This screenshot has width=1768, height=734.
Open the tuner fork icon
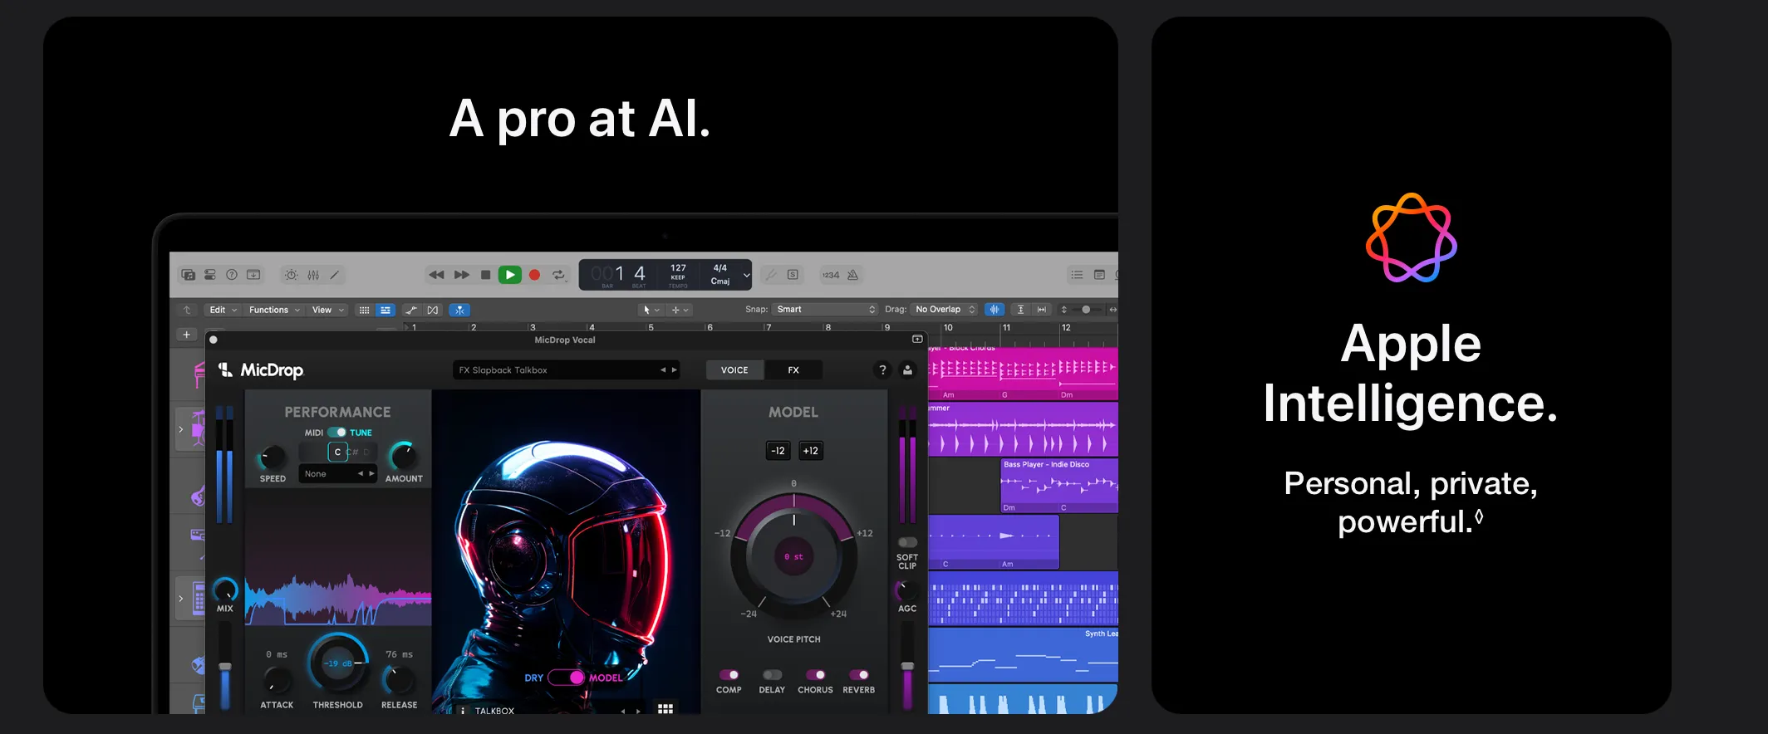click(771, 275)
